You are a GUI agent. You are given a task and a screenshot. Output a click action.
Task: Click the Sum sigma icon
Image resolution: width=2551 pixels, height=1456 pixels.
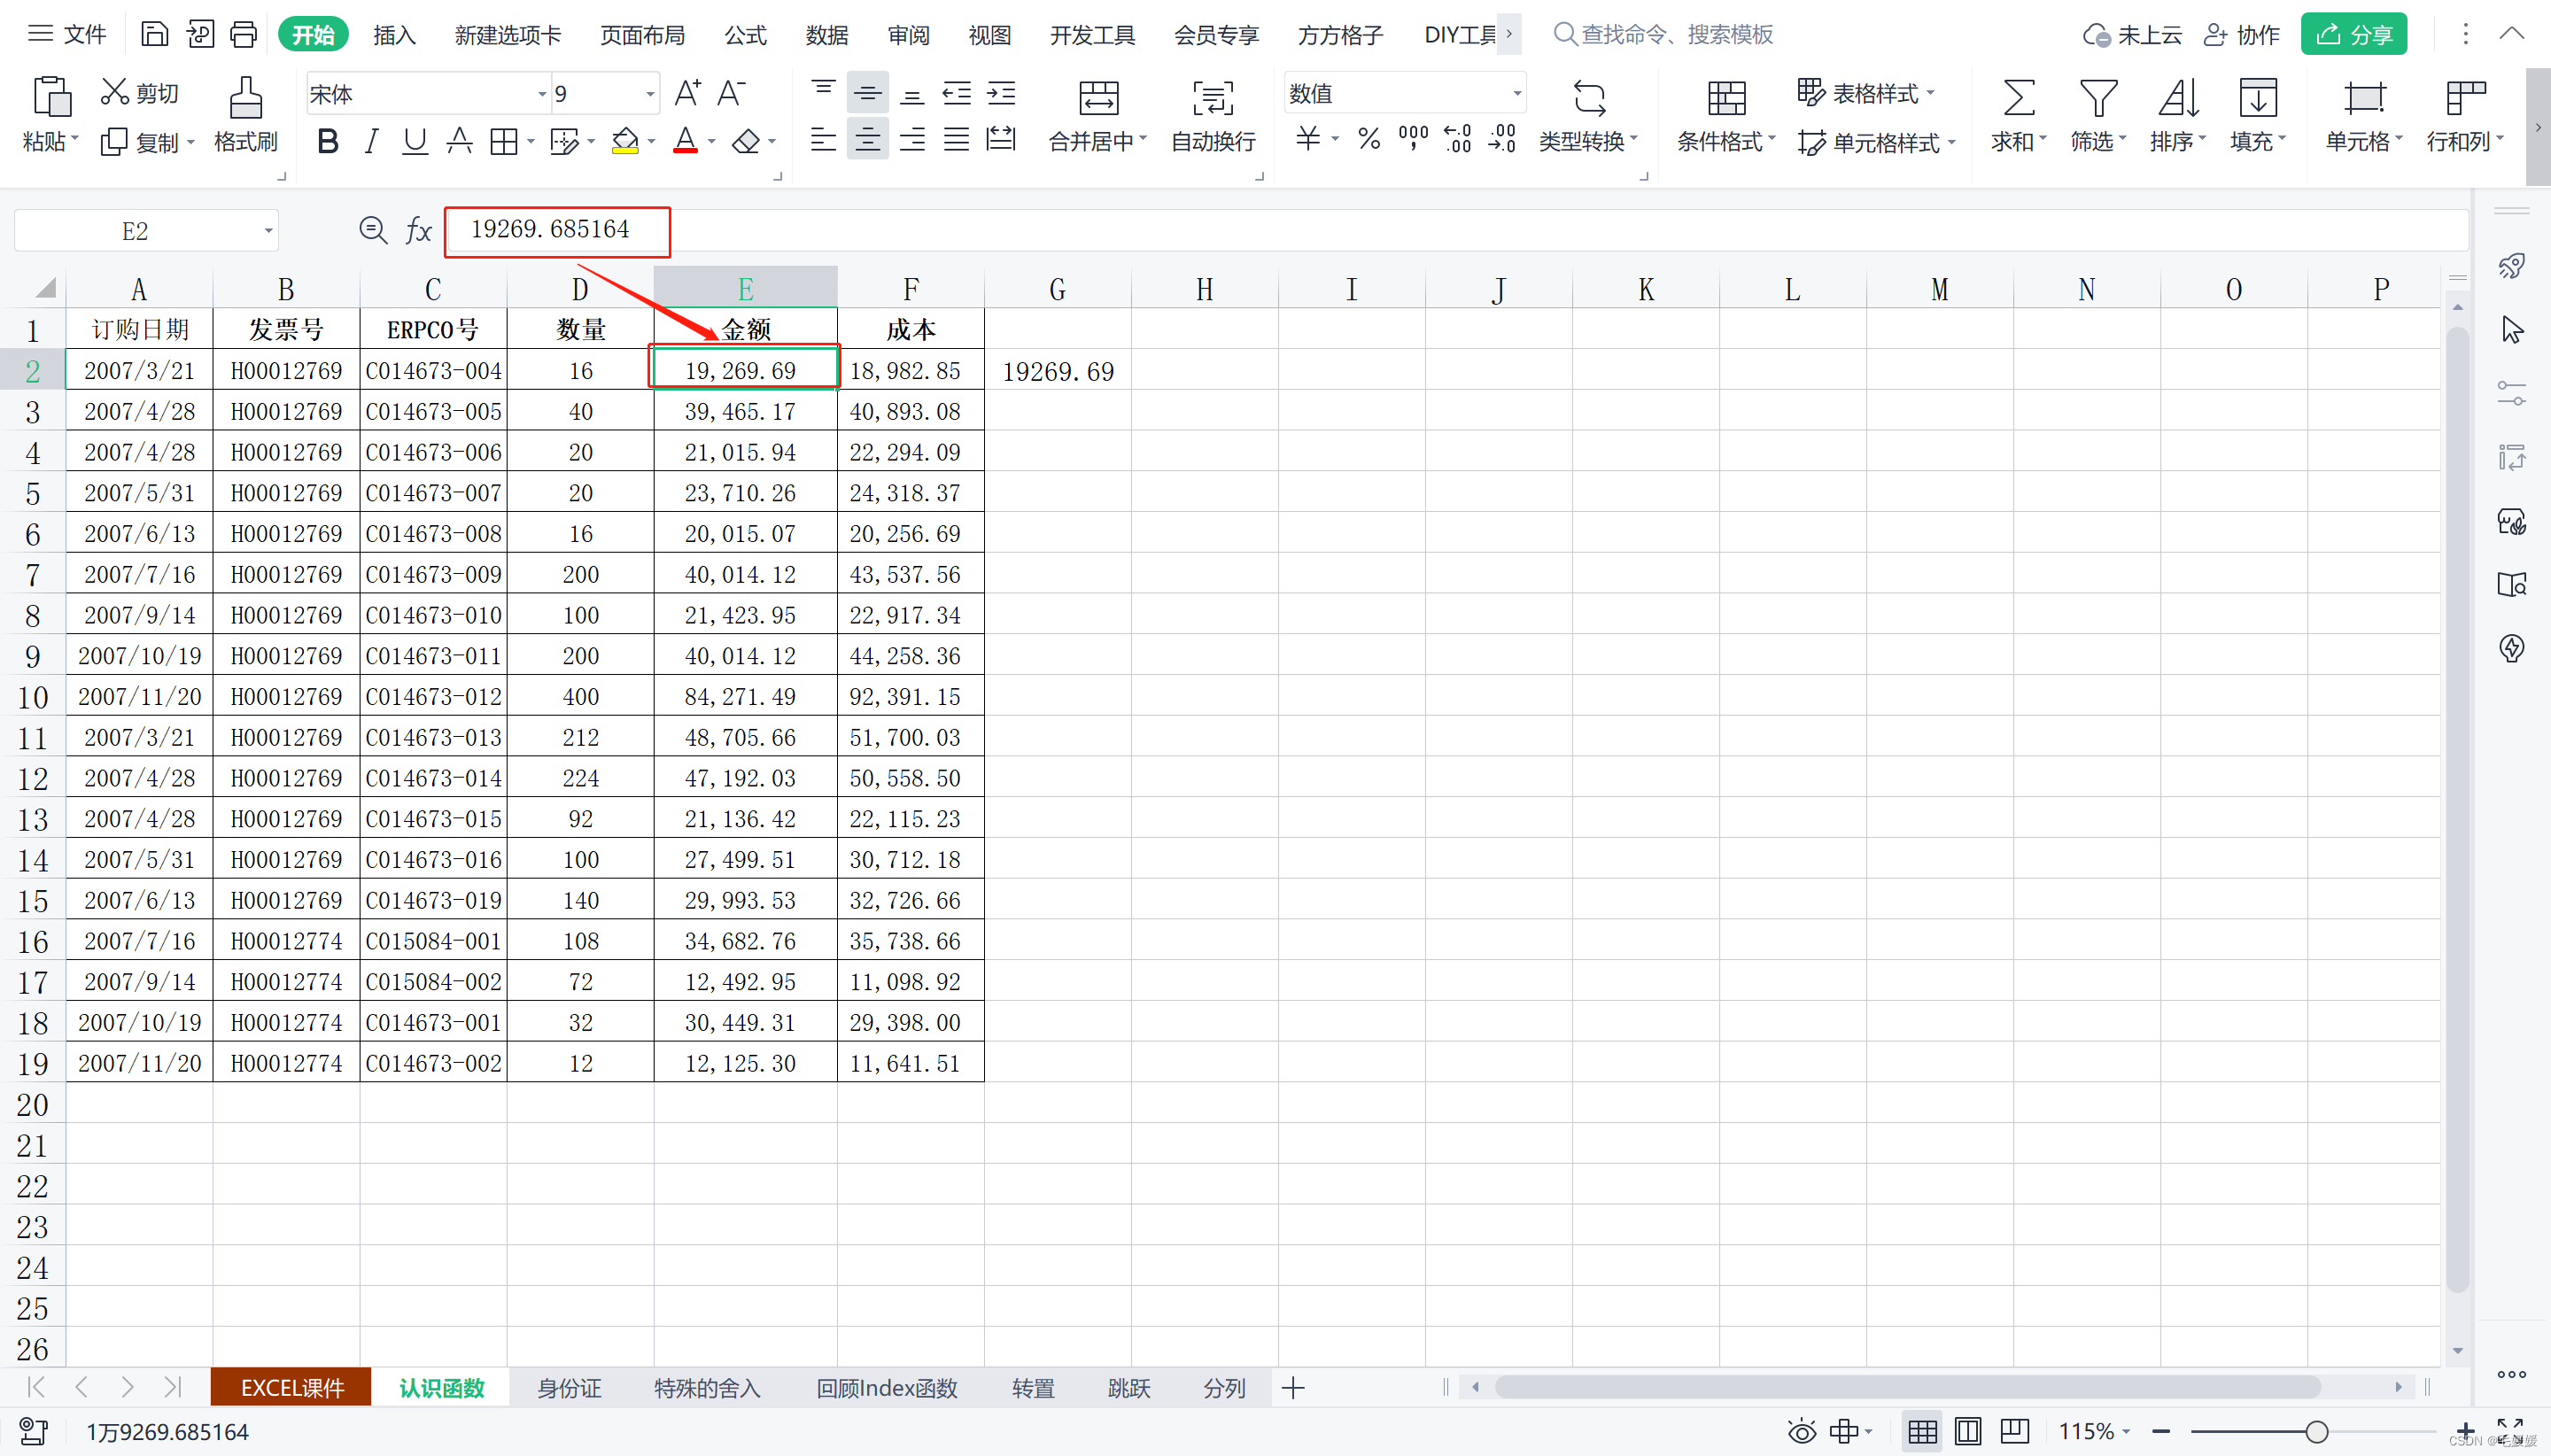pyautogui.click(x=2018, y=98)
